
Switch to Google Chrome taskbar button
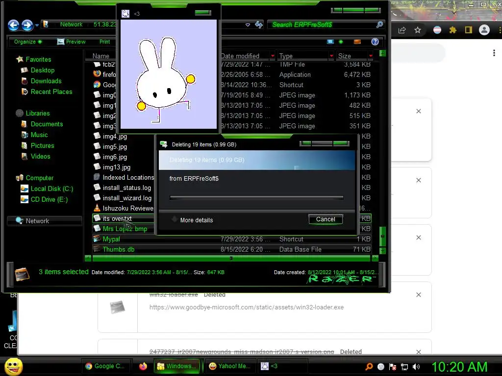click(106, 366)
